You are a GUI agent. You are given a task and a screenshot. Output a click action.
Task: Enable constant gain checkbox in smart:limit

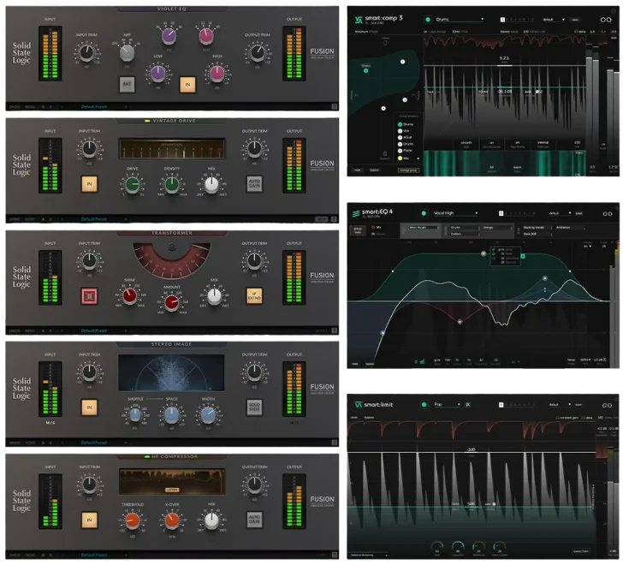(557, 417)
